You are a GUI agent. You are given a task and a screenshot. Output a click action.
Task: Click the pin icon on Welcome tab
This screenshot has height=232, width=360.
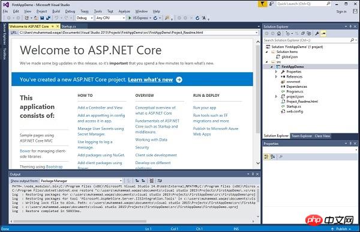[x=53, y=26]
